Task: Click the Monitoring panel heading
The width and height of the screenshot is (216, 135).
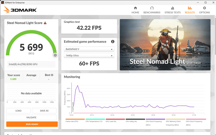Action: coord(72,77)
